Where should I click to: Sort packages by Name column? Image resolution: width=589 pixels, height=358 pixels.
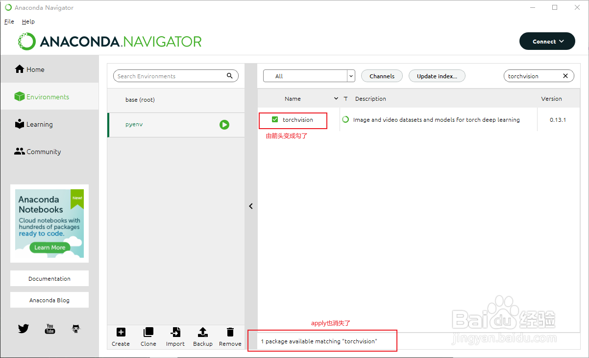pyautogui.click(x=293, y=99)
